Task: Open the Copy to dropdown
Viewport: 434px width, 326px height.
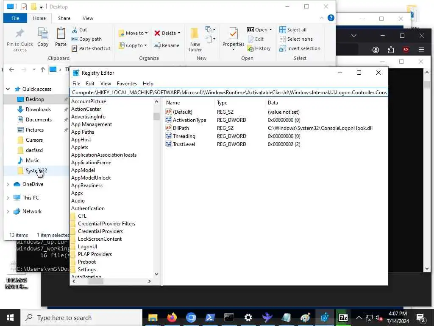Action: coord(133,45)
